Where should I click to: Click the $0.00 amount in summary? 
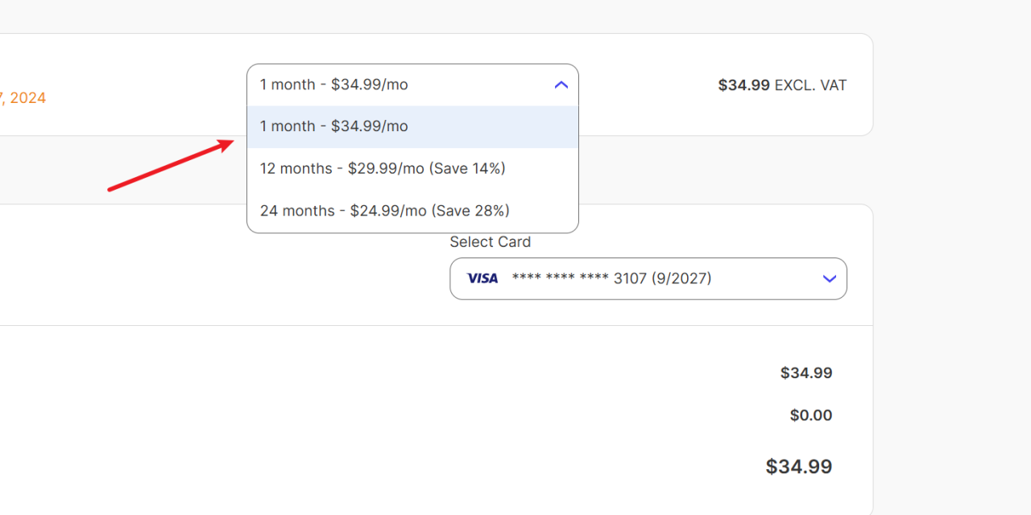pyautogui.click(x=810, y=415)
